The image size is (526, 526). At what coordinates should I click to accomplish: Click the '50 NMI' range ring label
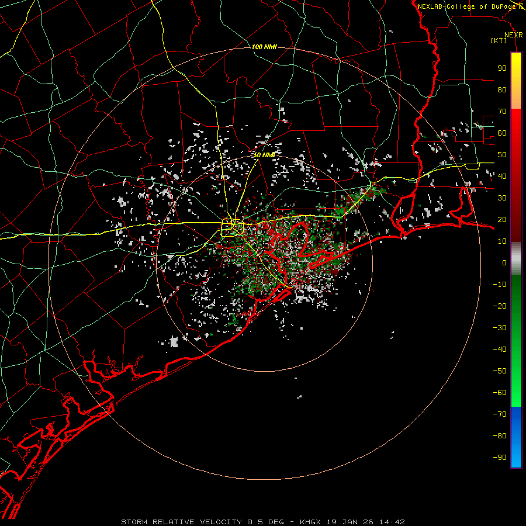(x=264, y=155)
